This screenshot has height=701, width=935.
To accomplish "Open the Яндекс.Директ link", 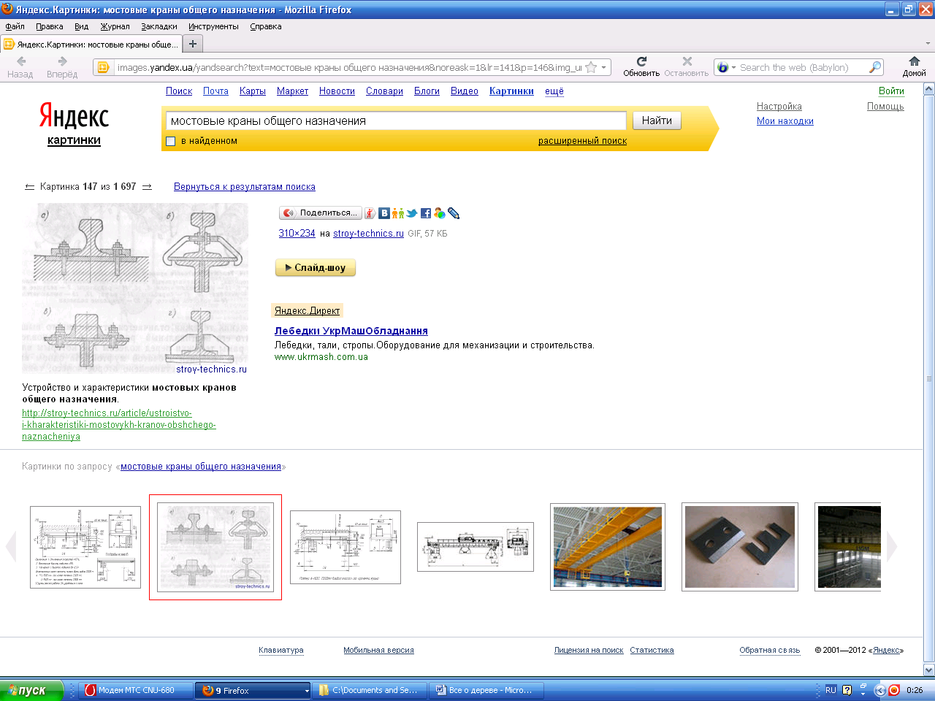I will pyautogui.click(x=307, y=311).
